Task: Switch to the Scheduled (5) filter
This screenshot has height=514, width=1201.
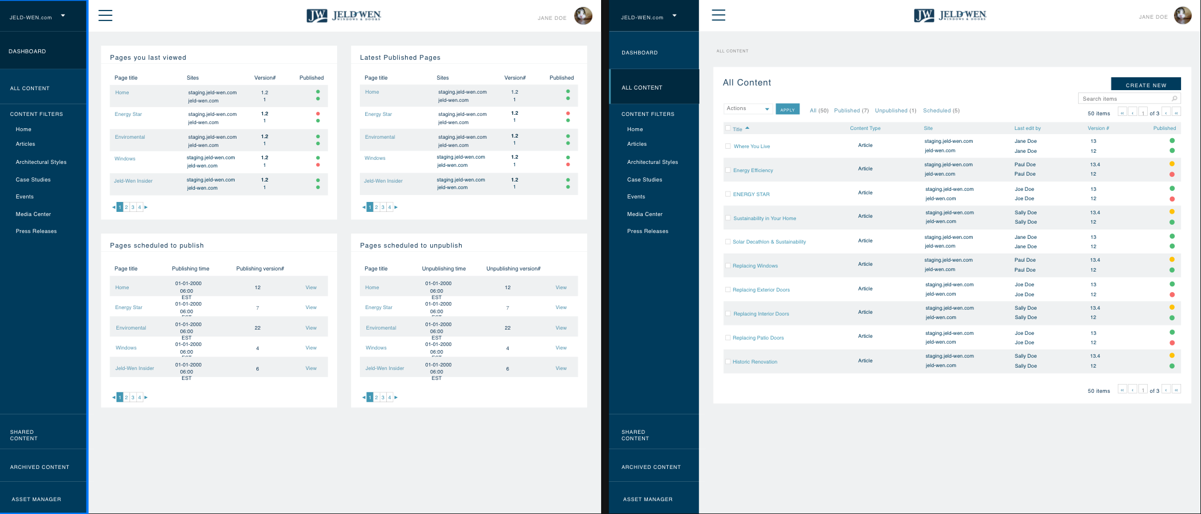Action: (x=941, y=111)
